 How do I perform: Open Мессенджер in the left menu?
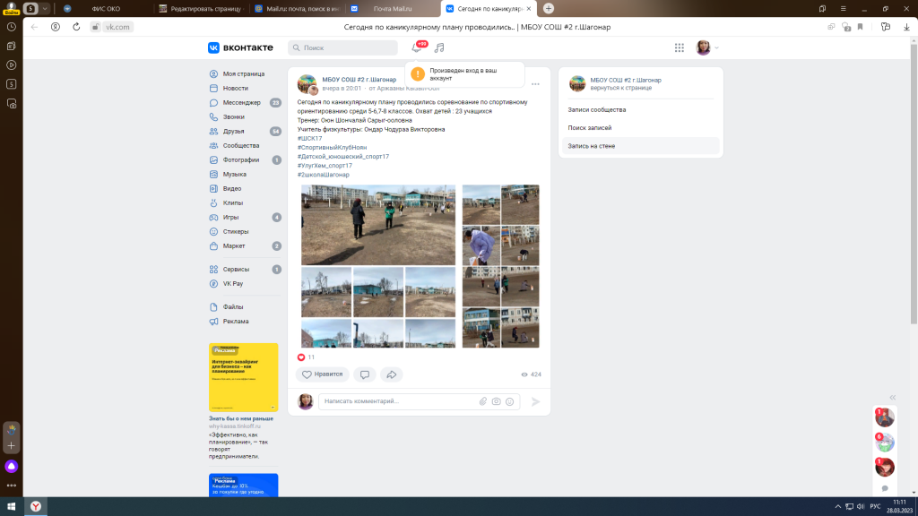pyautogui.click(x=241, y=102)
